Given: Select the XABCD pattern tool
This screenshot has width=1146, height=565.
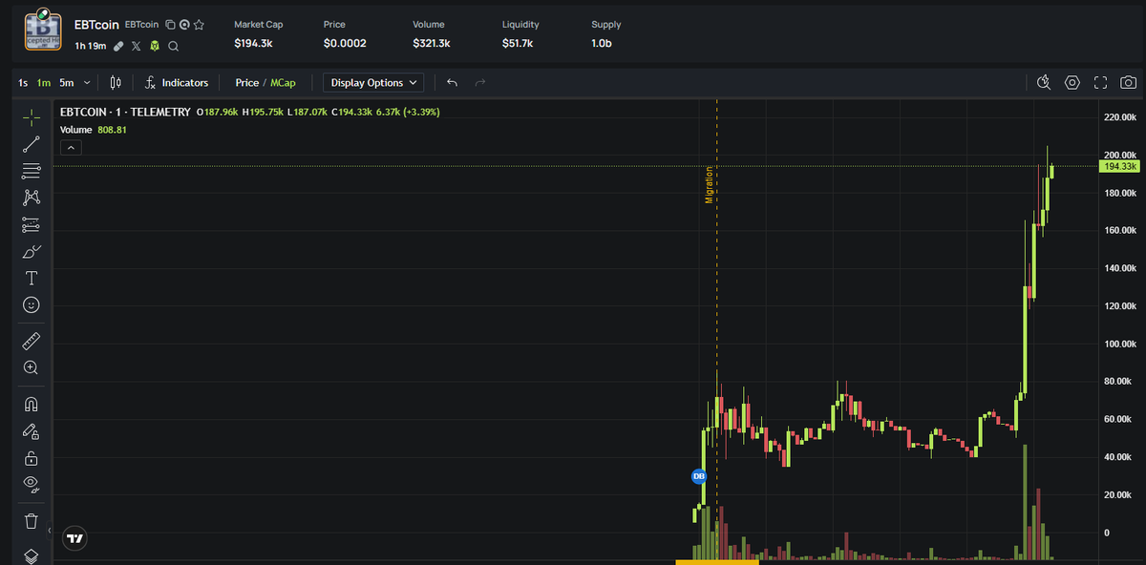Looking at the screenshot, I should tap(31, 198).
